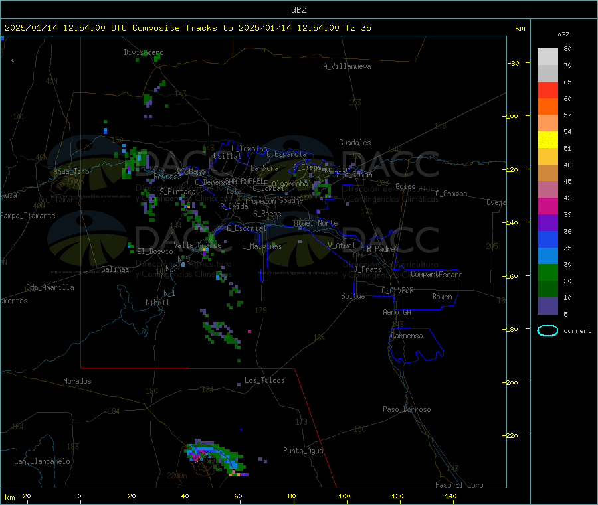Click the 'Morados' place label

(77, 381)
